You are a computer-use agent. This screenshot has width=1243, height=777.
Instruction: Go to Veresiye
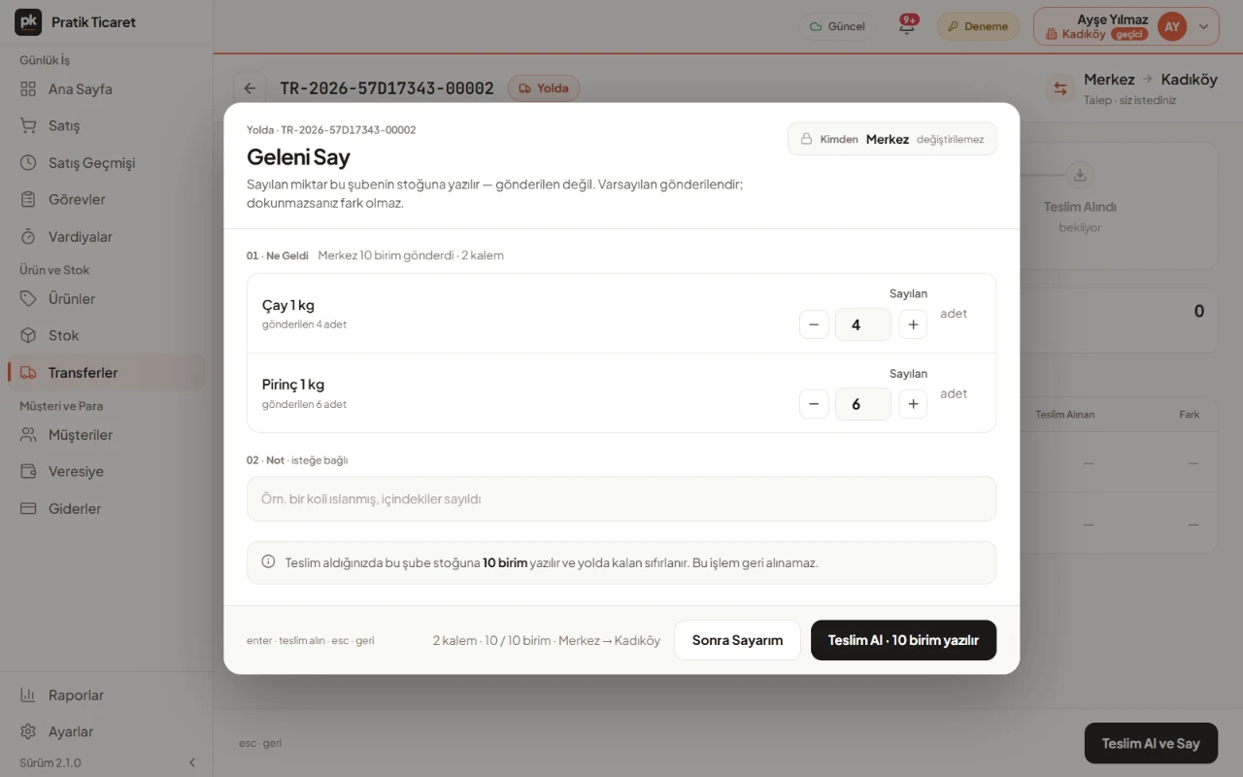[x=106, y=471]
